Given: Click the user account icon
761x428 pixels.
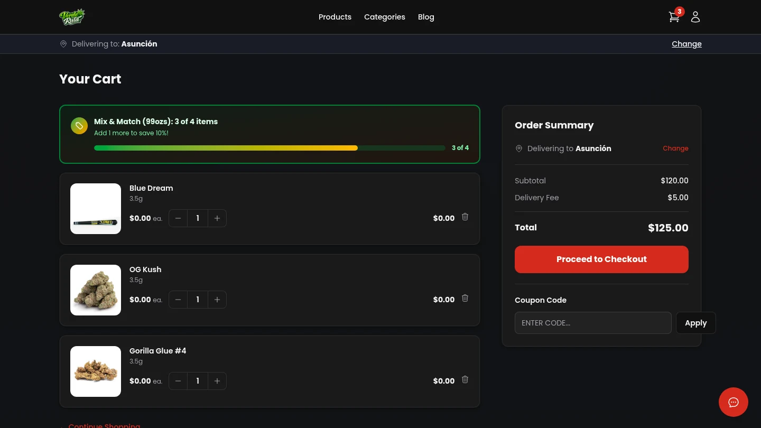Looking at the screenshot, I should coord(695,17).
